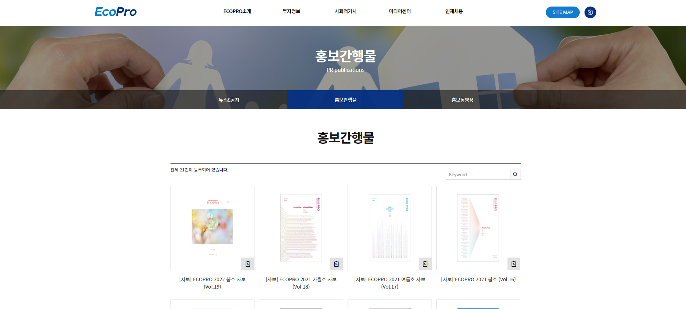
Task: Open the ECOPRO 2021 가을호 cover thumbnail
Action: tap(301, 228)
